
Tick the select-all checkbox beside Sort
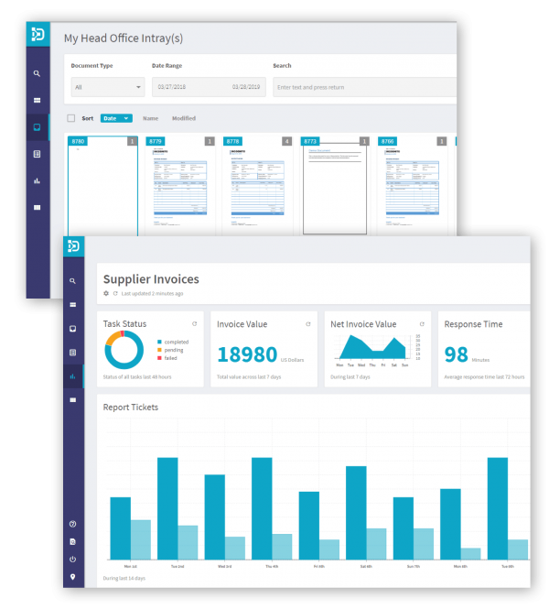tap(71, 118)
